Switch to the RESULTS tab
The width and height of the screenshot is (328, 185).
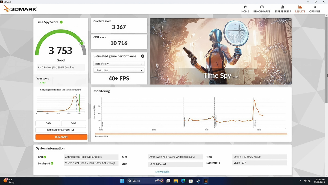(300, 9)
